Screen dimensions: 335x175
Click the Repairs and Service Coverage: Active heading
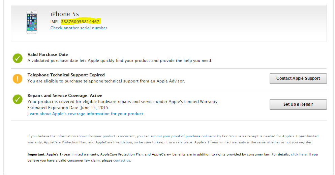[65, 95]
